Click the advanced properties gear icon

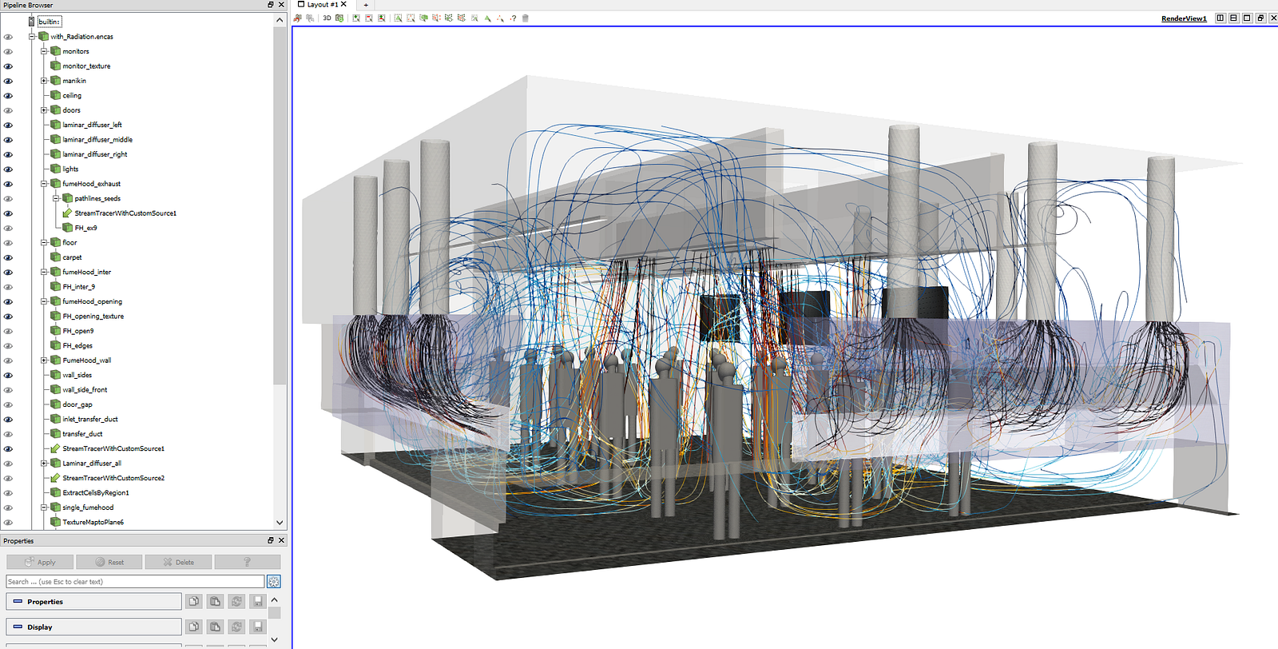[274, 581]
